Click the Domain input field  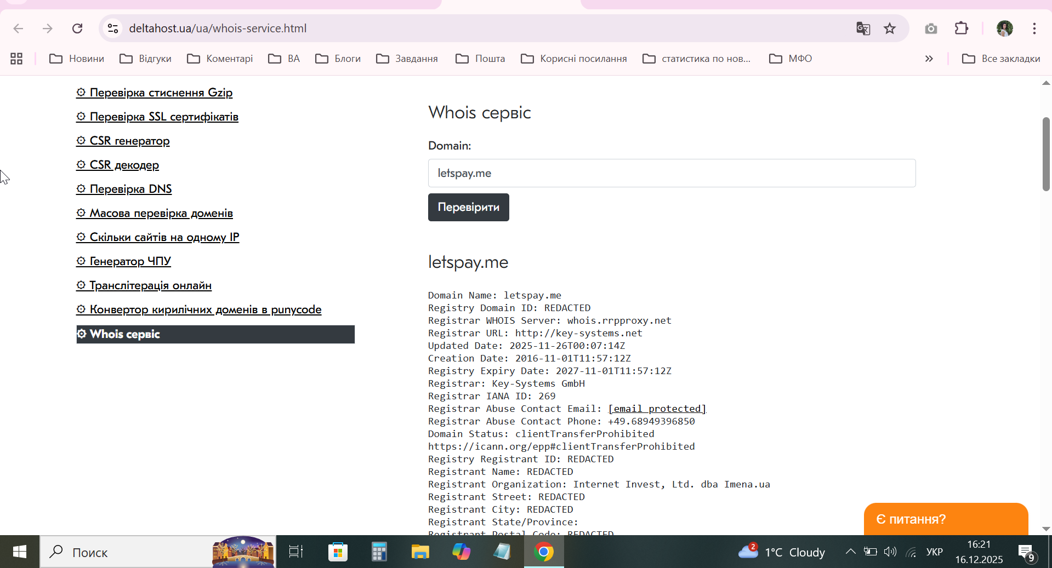point(672,173)
